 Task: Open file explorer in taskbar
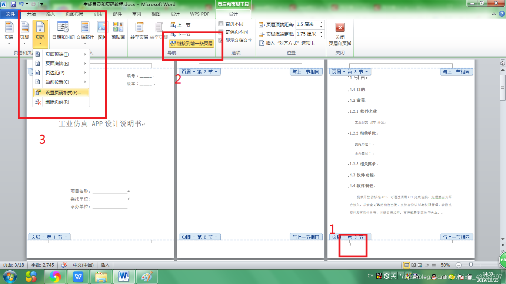click(x=101, y=276)
